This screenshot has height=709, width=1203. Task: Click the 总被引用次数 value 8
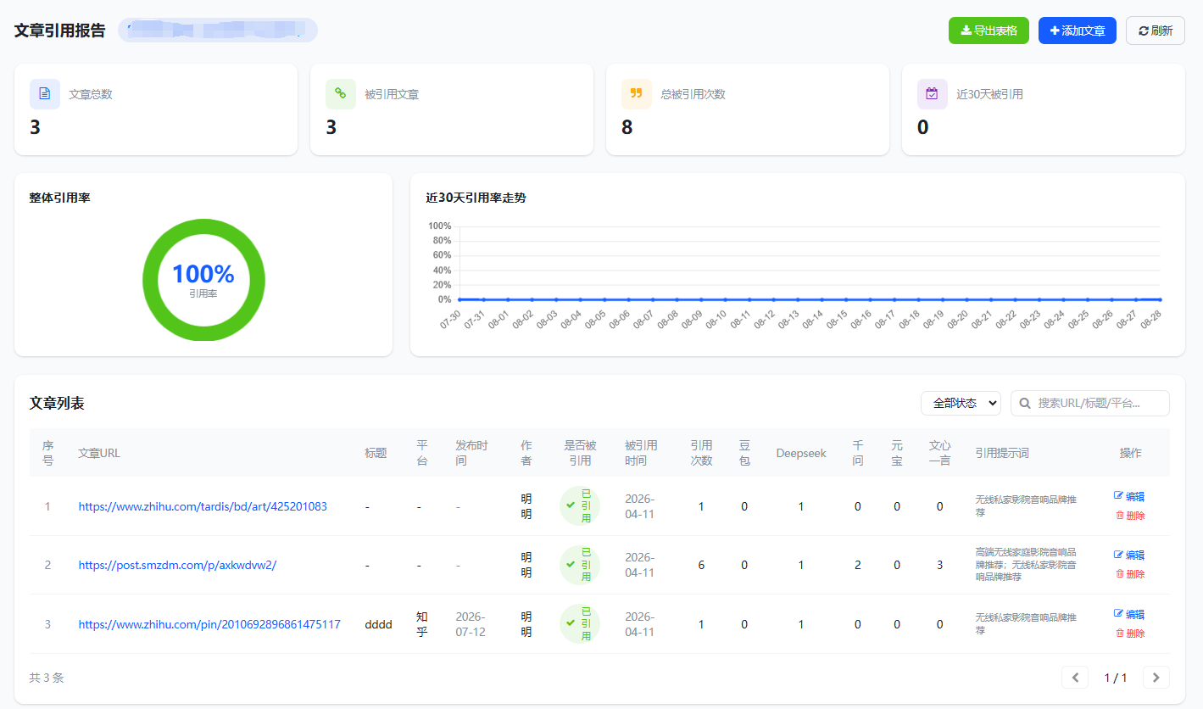(627, 127)
